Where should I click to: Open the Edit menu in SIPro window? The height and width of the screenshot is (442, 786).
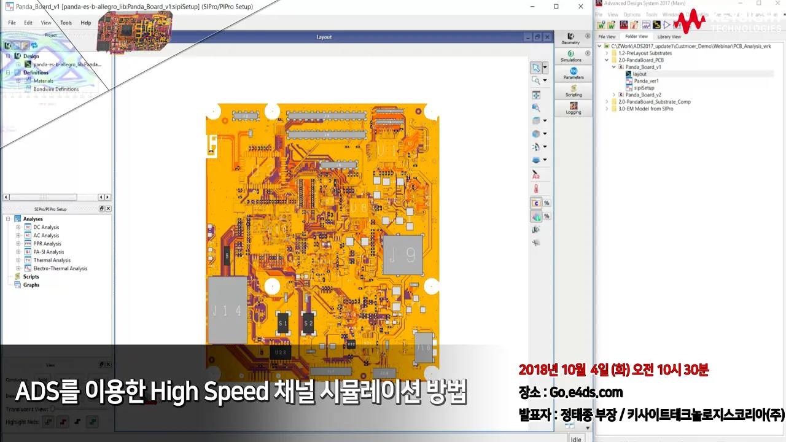(x=28, y=23)
